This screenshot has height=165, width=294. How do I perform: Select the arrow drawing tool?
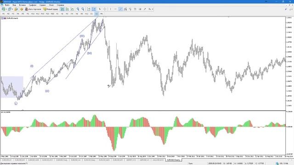(x=145, y=9)
